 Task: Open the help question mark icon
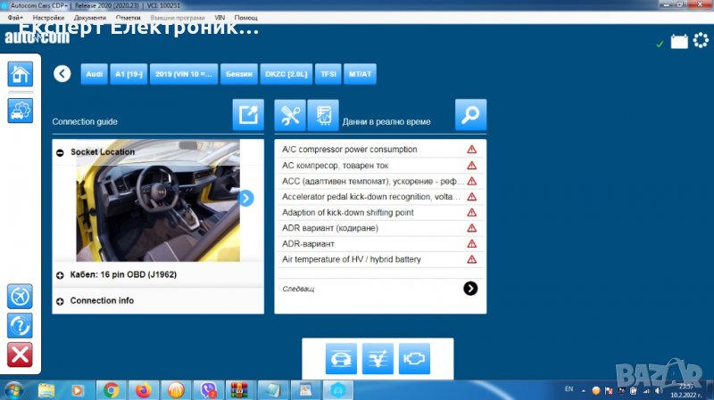(20, 325)
